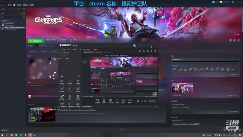
Task: Click the speaker icon in streaming app
Action: click(130, 100)
